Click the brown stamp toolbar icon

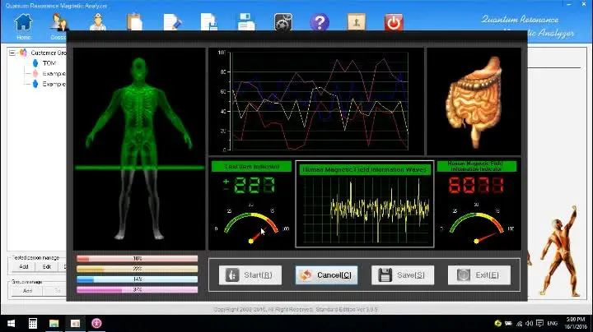click(x=357, y=22)
